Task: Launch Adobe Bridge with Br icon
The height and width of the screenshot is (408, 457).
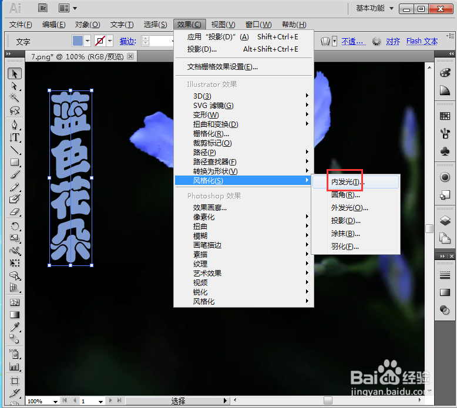Action: coord(43,8)
